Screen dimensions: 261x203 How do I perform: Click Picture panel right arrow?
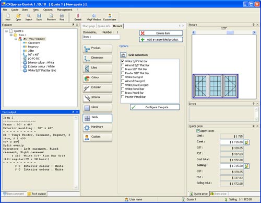point(254,32)
